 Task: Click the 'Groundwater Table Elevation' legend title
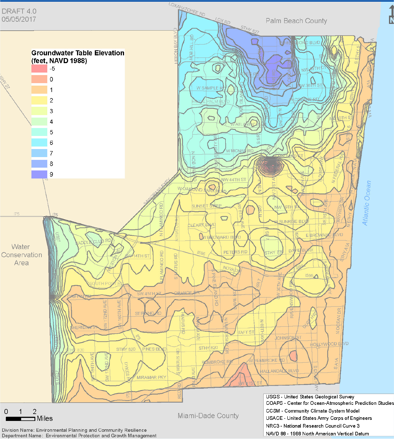pyautogui.click(x=78, y=53)
